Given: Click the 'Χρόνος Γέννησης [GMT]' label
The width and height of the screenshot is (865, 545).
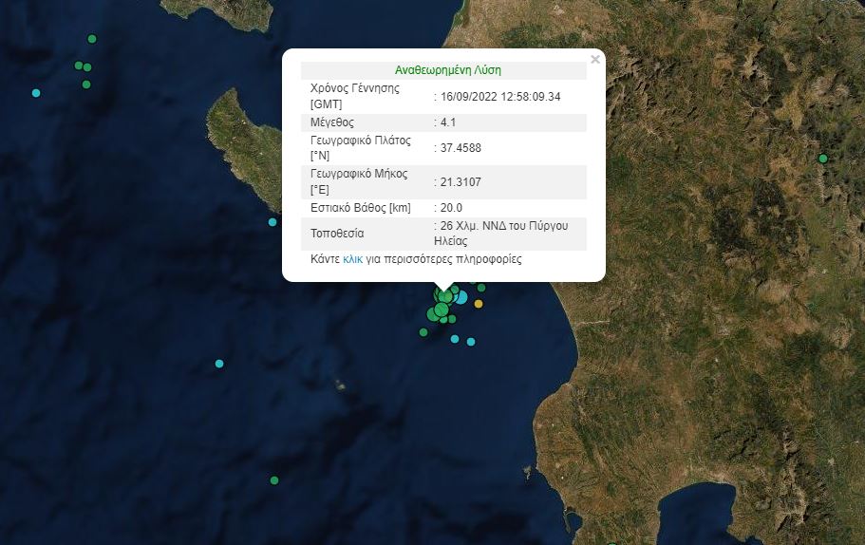Looking at the screenshot, I should coord(355,96).
